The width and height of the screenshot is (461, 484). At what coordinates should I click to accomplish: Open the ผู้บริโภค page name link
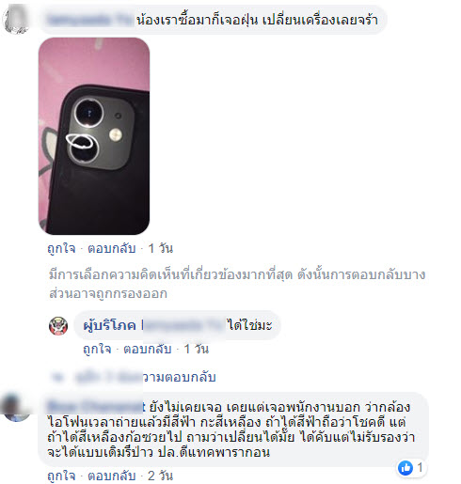(x=109, y=325)
